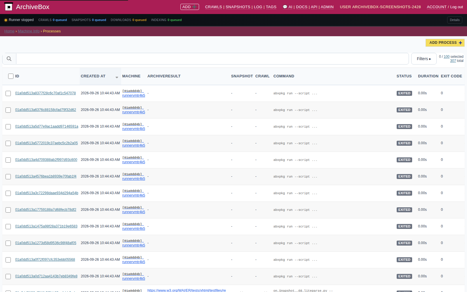
Task: Click the ADD button in header
Action: [x=190, y=7]
